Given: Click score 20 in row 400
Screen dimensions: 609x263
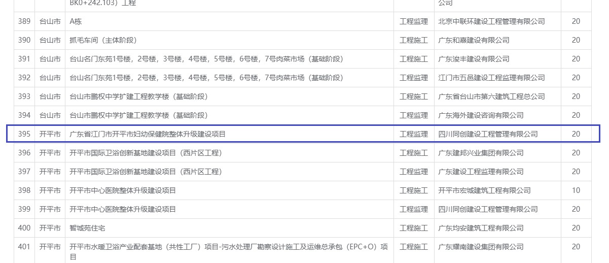Looking at the screenshot, I should [x=576, y=228].
